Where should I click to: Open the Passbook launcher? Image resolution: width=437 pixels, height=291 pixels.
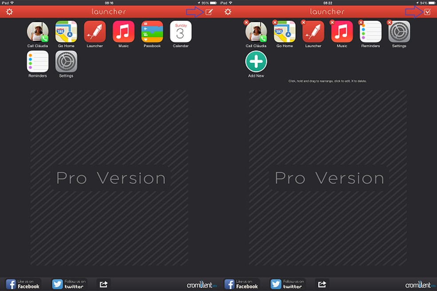[152, 32]
